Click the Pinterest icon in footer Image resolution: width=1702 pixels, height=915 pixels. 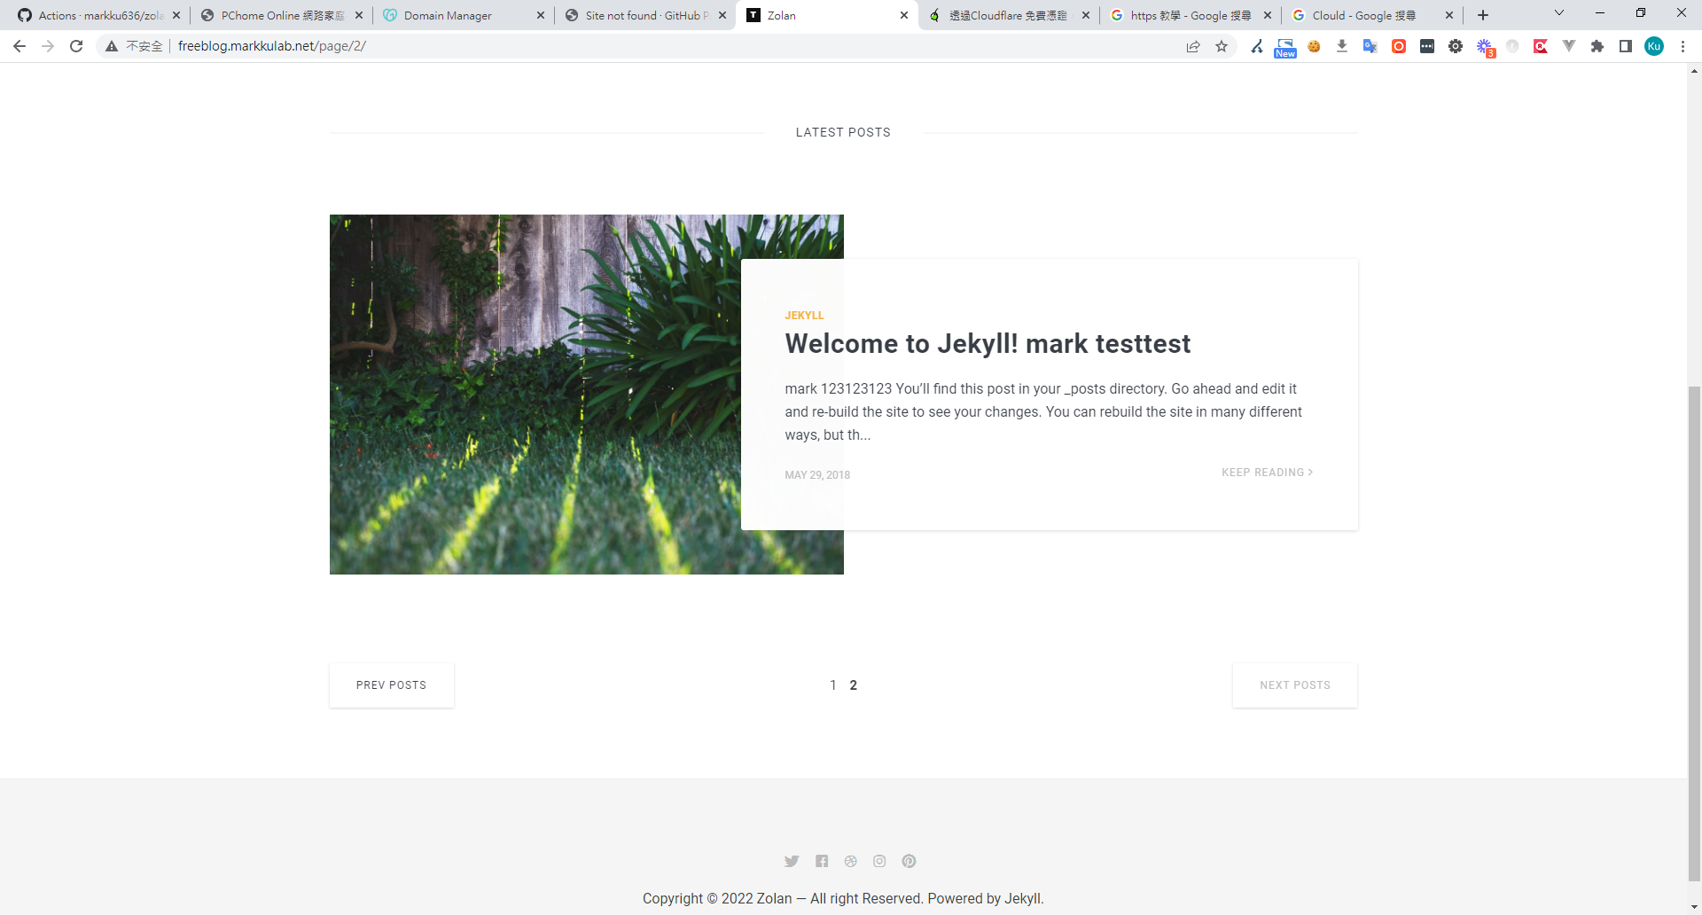click(x=909, y=861)
